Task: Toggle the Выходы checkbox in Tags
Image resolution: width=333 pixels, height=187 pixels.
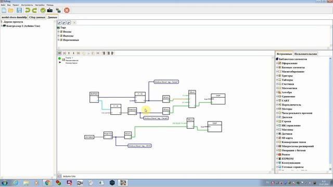Action: pos(61,36)
